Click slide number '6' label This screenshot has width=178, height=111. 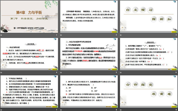tap(176, 72)
